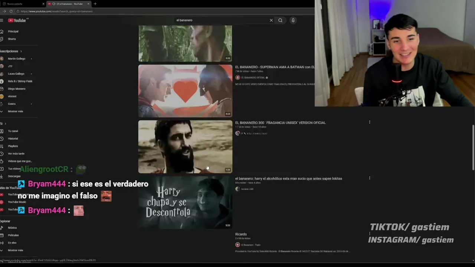Open JTF channel avatar
The height and width of the screenshot is (267, 475).
pyautogui.click(x=2, y=66)
